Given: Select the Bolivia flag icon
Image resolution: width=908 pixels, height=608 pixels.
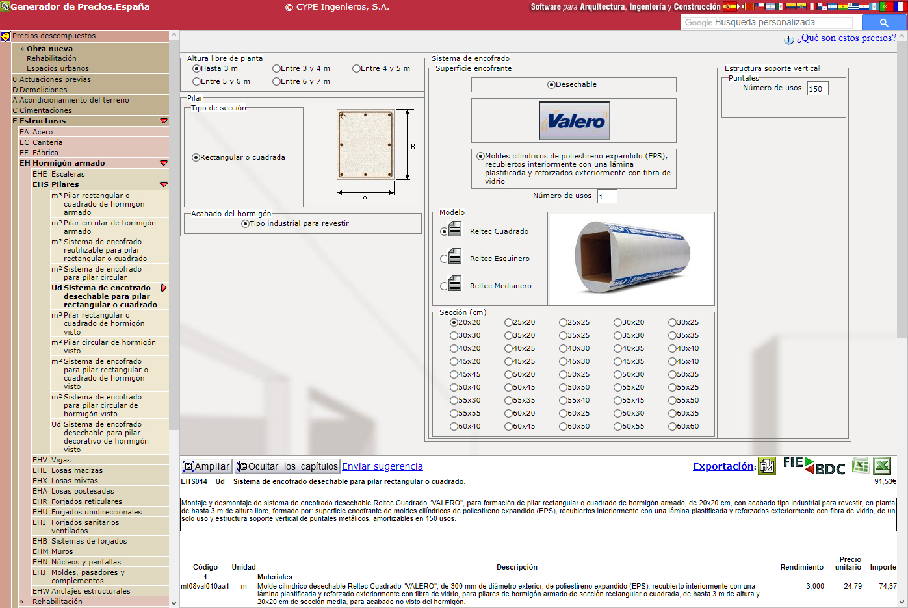Looking at the screenshot, I should pos(843,6).
